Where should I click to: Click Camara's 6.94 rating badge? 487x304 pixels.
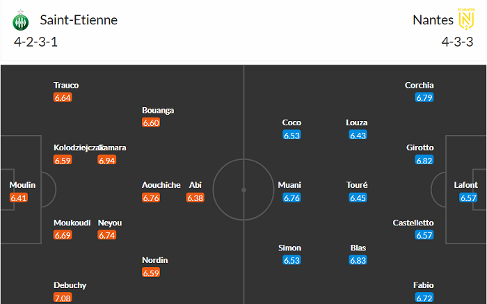(x=107, y=160)
